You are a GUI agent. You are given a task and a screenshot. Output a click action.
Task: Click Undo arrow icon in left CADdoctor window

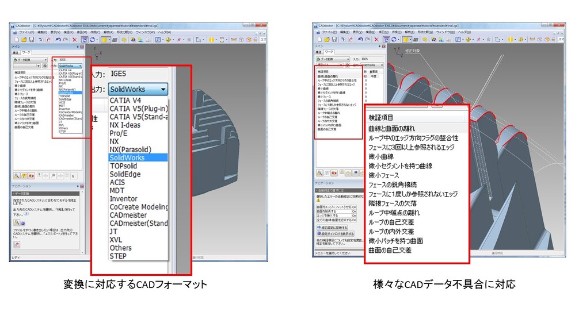pos(58,40)
